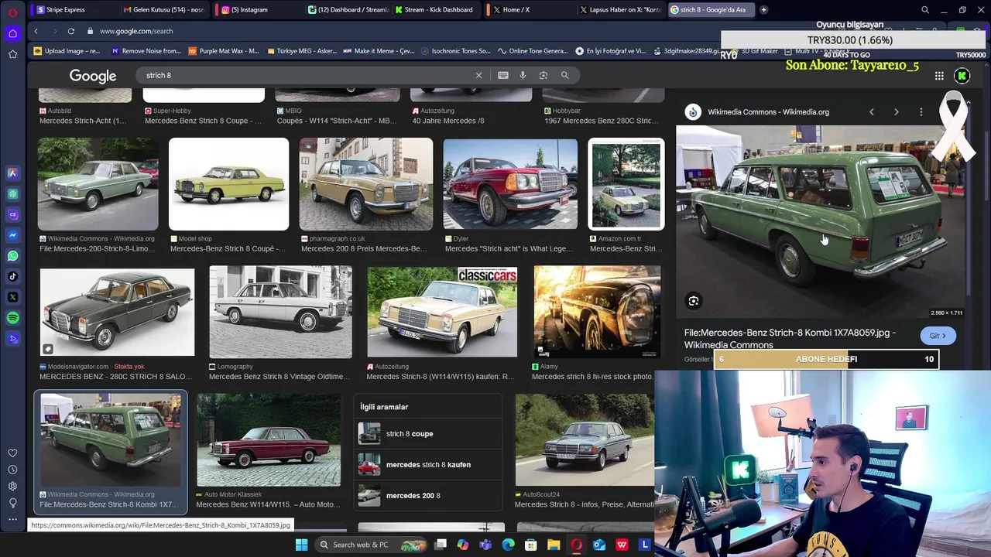Reload the current page
The width and height of the screenshot is (991, 557).
[70, 31]
